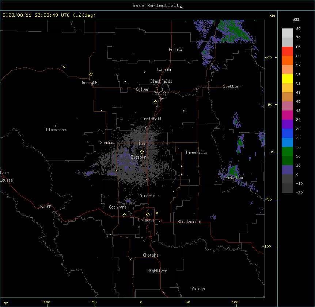This screenshot has width=315, height=307.
Task: Click the Innisfail city label
Action: point(152,119)
